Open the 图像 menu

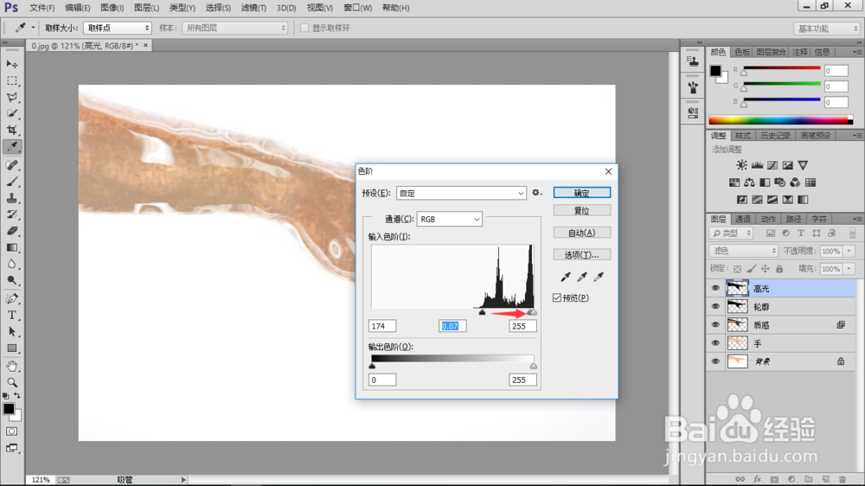(112, 8)
